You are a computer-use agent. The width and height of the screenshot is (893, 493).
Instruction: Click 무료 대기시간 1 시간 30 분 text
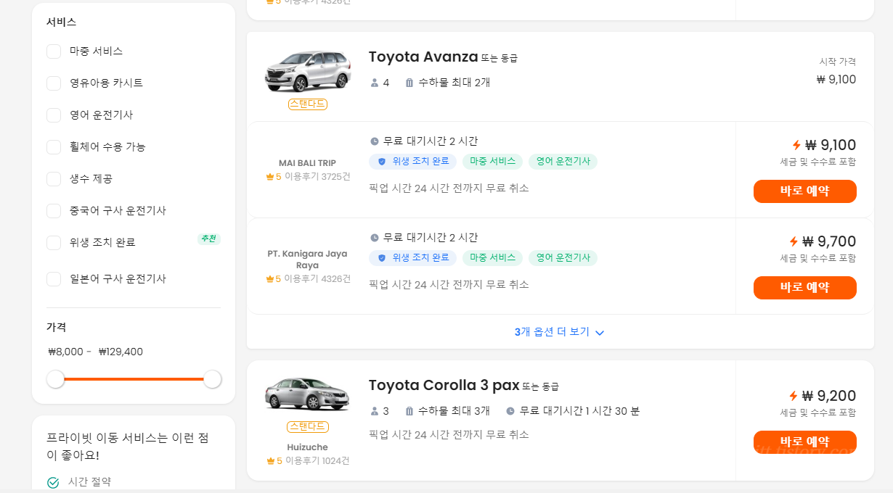coord(579,411)
